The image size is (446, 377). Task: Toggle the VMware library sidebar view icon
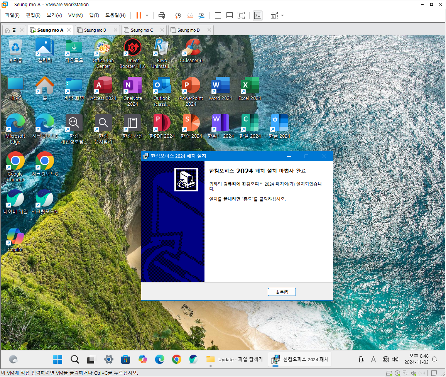coord(218,15)
